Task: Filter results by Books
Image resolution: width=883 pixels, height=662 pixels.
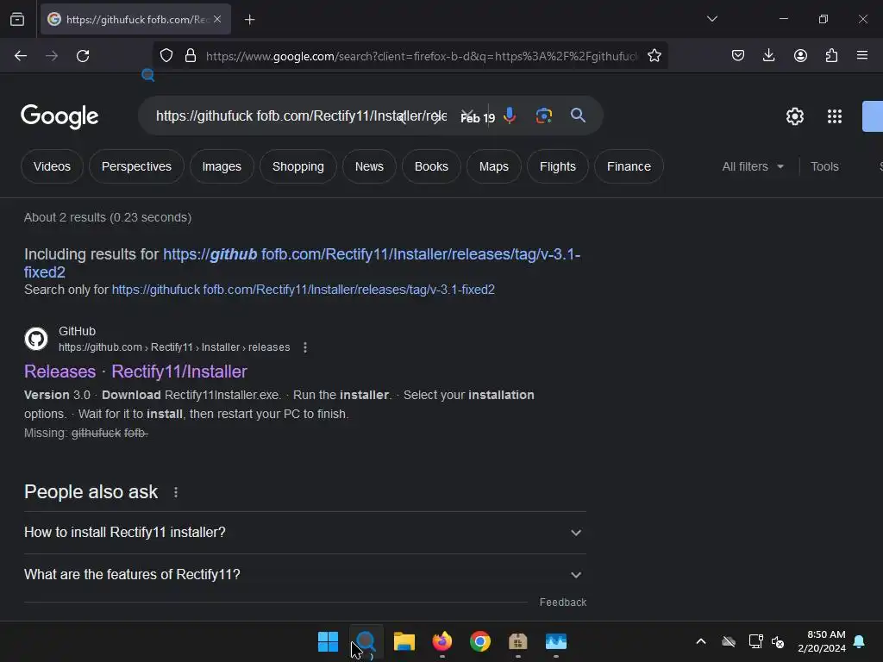Action: [x=431, y=166]
